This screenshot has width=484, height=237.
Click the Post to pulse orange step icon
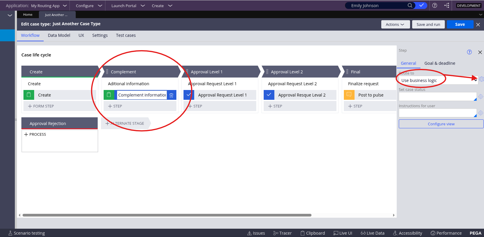point(349,95)
